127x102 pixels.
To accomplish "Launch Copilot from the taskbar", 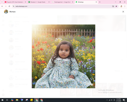I will pos(12,100).
